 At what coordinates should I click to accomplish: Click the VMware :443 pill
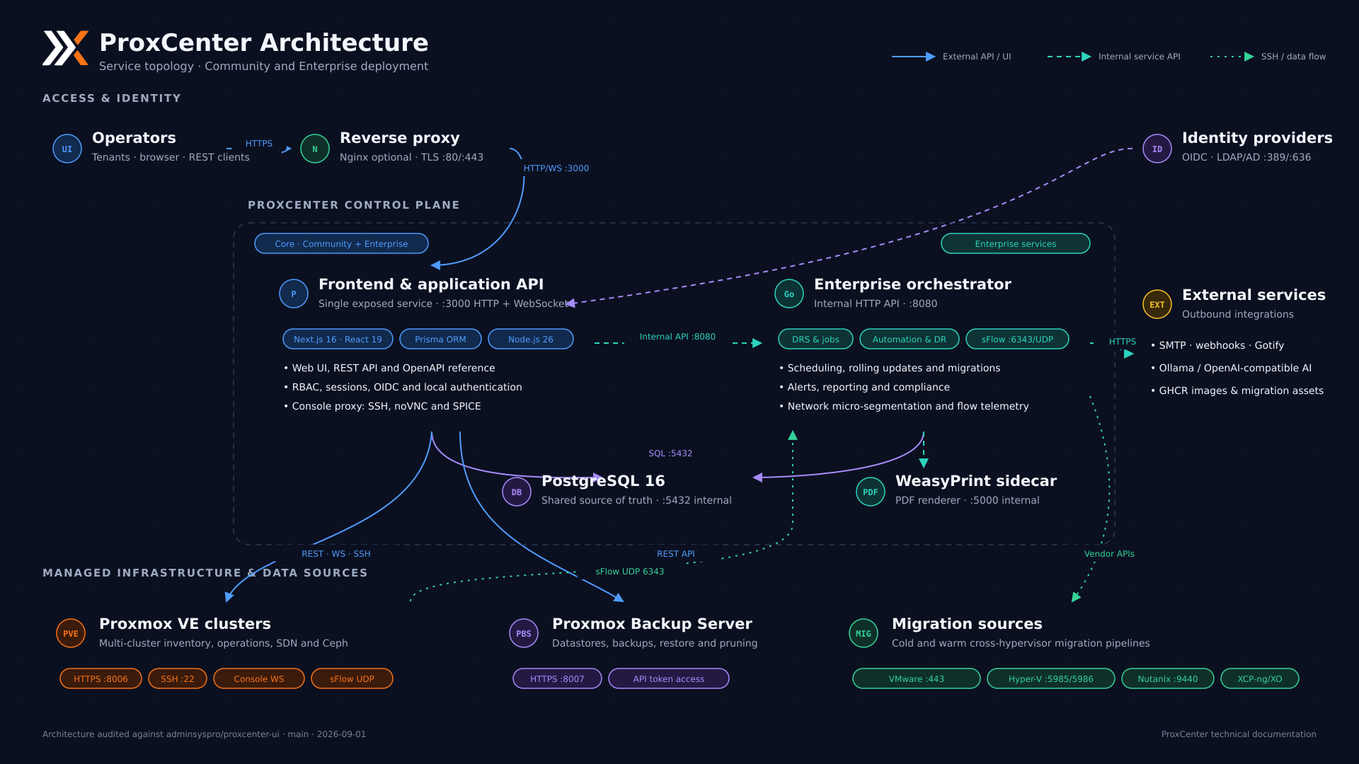point(917,678)
